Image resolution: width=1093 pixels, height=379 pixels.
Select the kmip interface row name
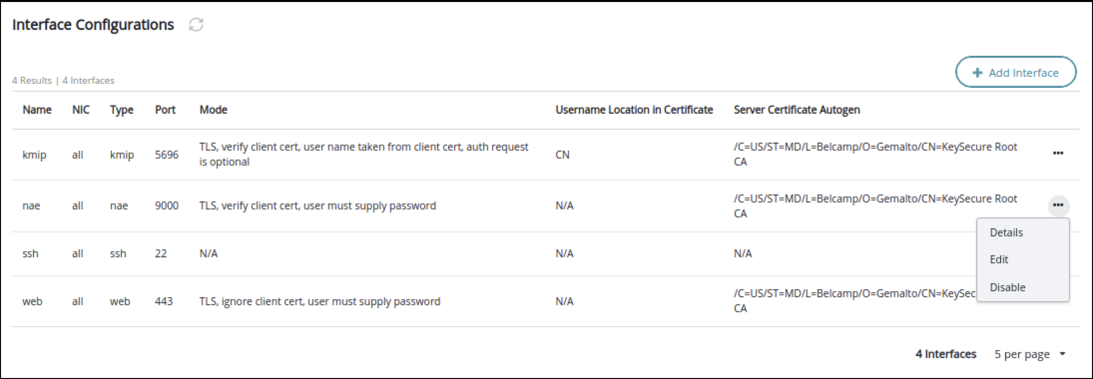pyautogui.click(x=34, y=155)
